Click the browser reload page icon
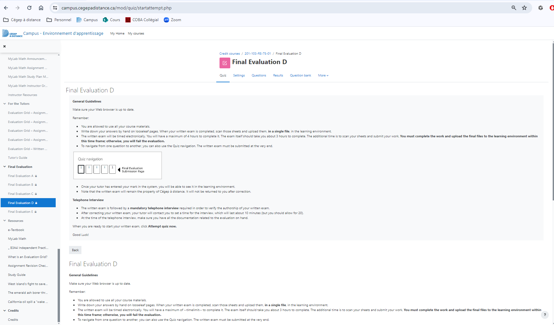Screen dimensions: 554x325 [29, 8]
